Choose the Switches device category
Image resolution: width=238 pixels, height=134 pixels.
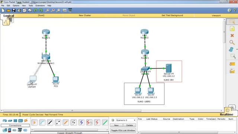(x=10, y=121)
